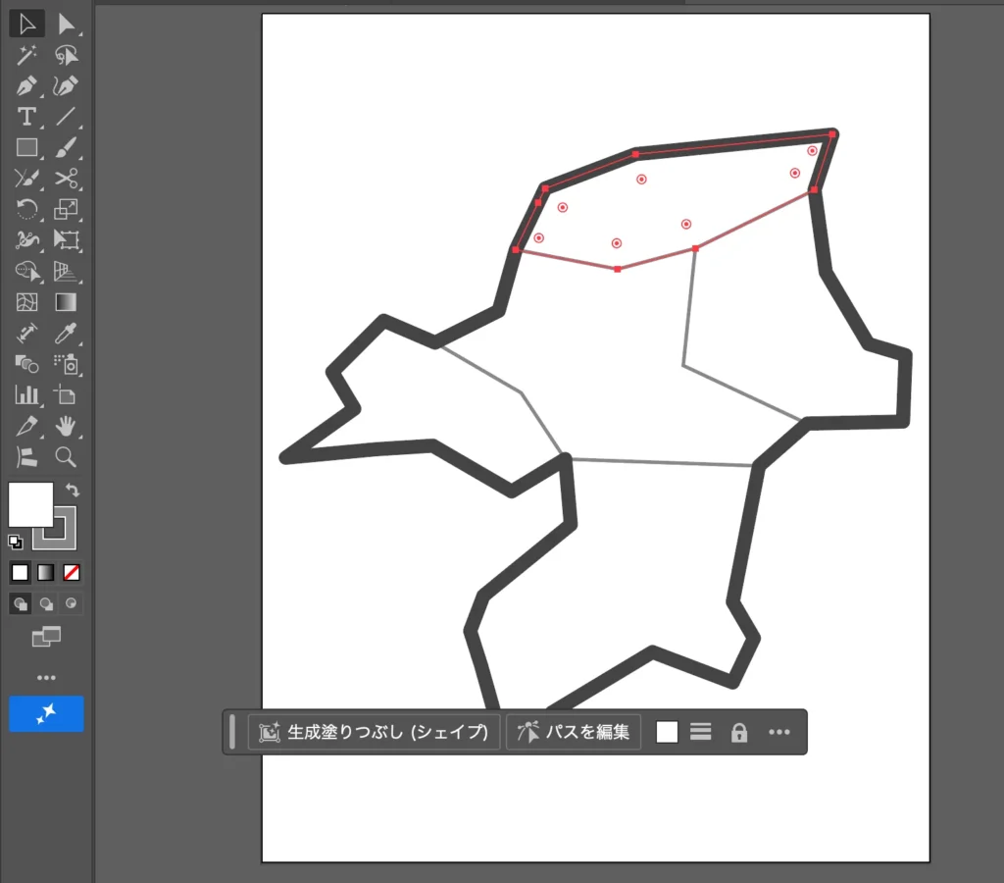The height and width of the screenshot is (883, 1004).
Task: Toggle lock on the selected object
Action: click(739, 733)
